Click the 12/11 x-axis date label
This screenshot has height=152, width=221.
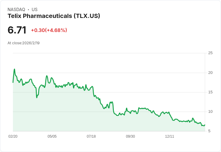tap(170, 136)
